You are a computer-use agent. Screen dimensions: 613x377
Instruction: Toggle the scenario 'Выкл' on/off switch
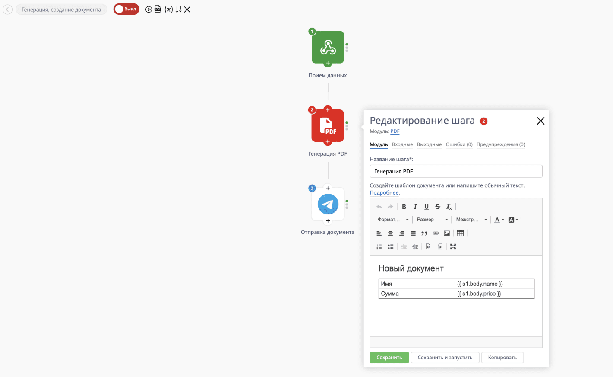126,9
